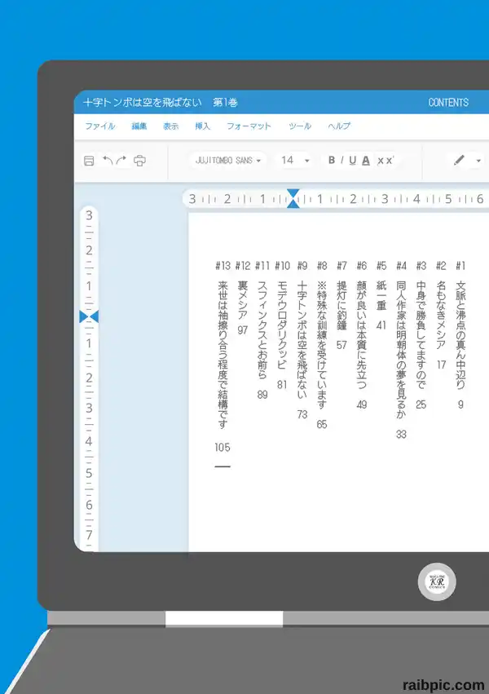This screenshot has width=489, height=694.
Task: Click chapter #13 来世は袖擦り合う程度で結構です
Action: point(222,355)
